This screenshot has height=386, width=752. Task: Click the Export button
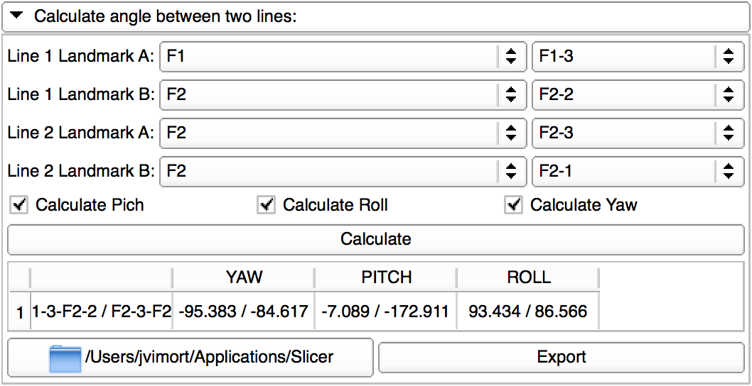562,358
